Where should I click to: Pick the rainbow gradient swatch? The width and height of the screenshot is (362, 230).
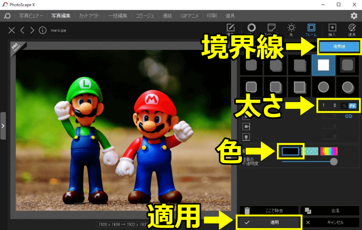[x=329, y=151]
